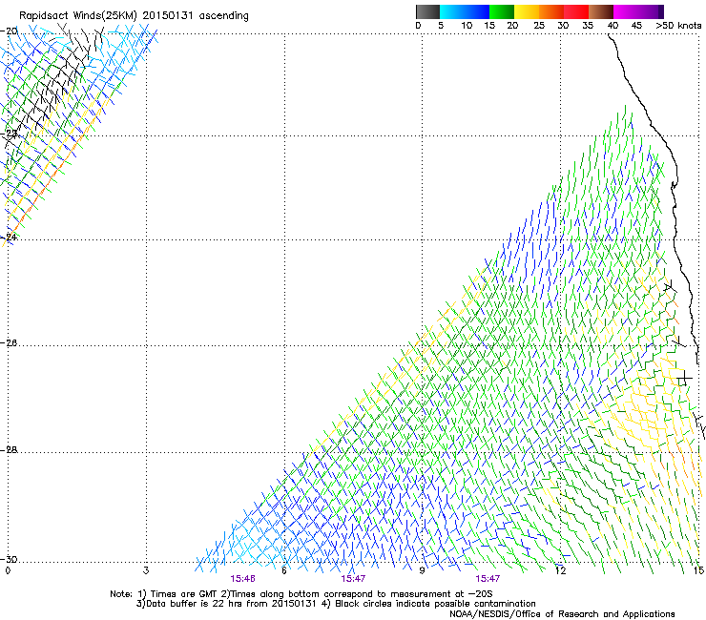Click the '-30' latitude axis label
The height and width of the screenshot is (620, 706).
[x=9, y=559]
